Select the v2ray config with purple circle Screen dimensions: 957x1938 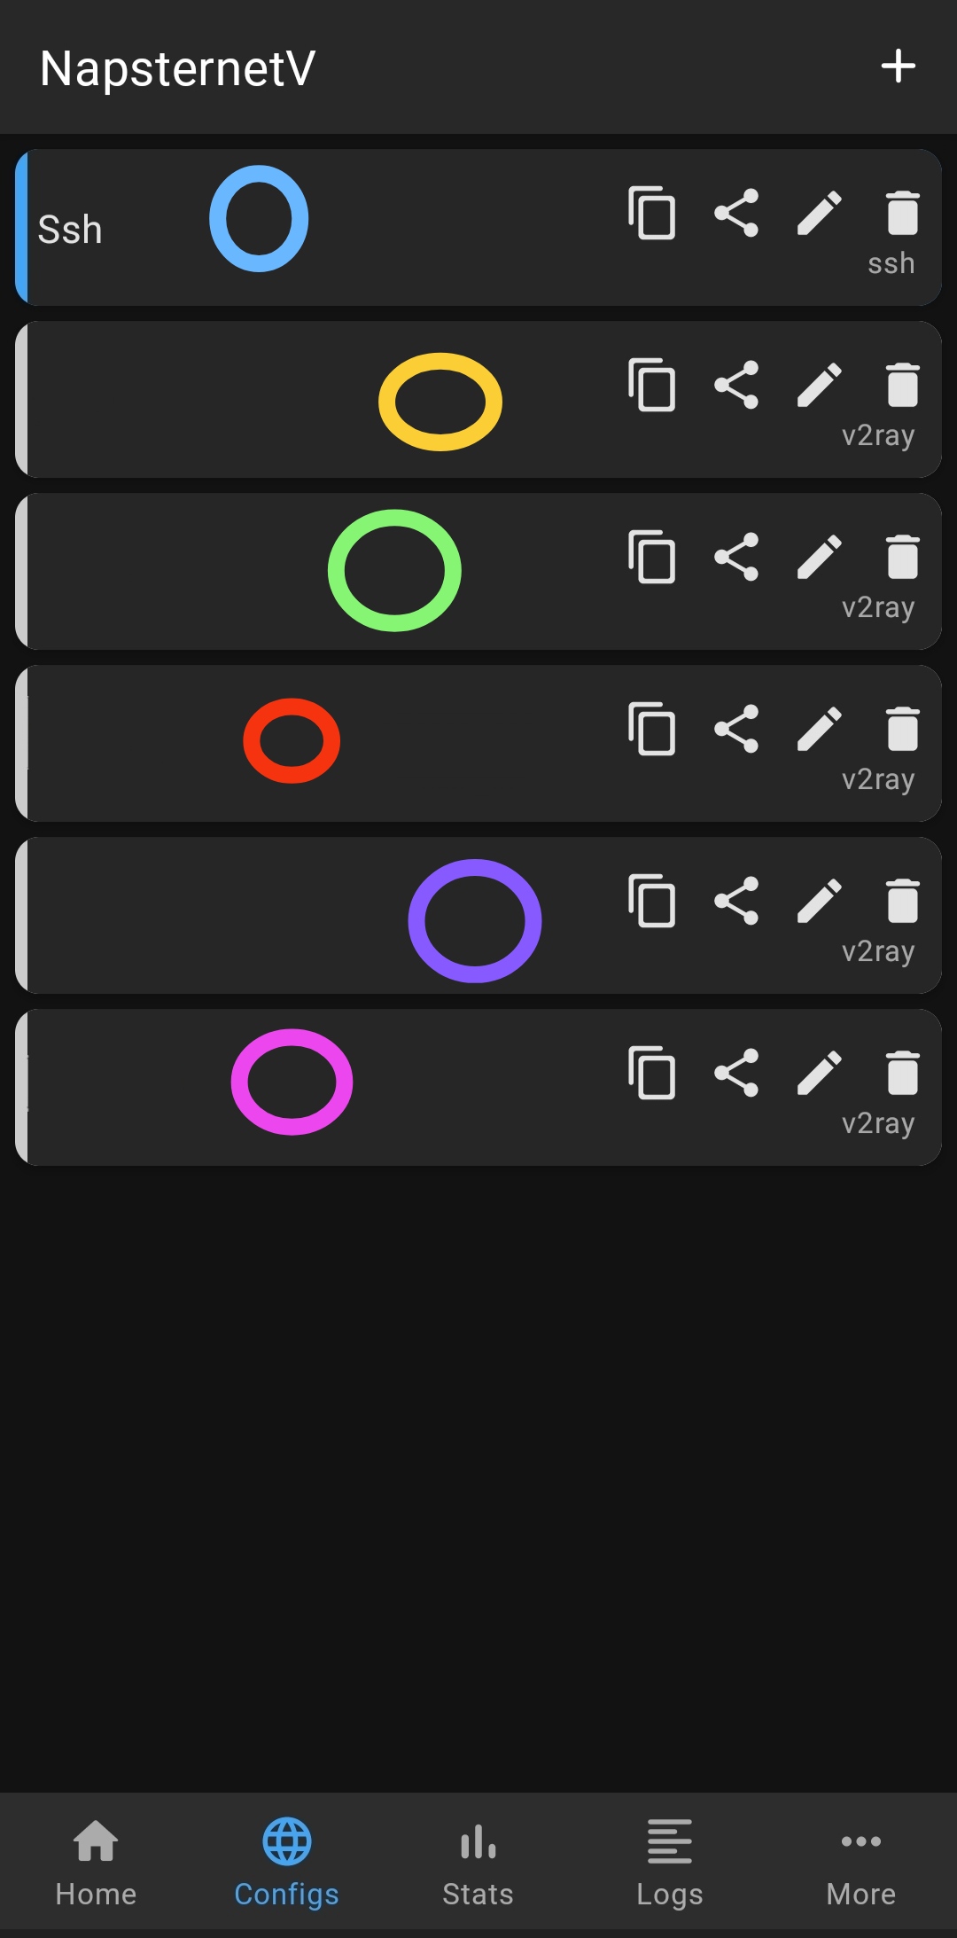478,916
